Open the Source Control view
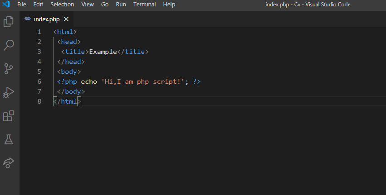The width and height of the screenshot is (386, 195). (x=9, y=68)
